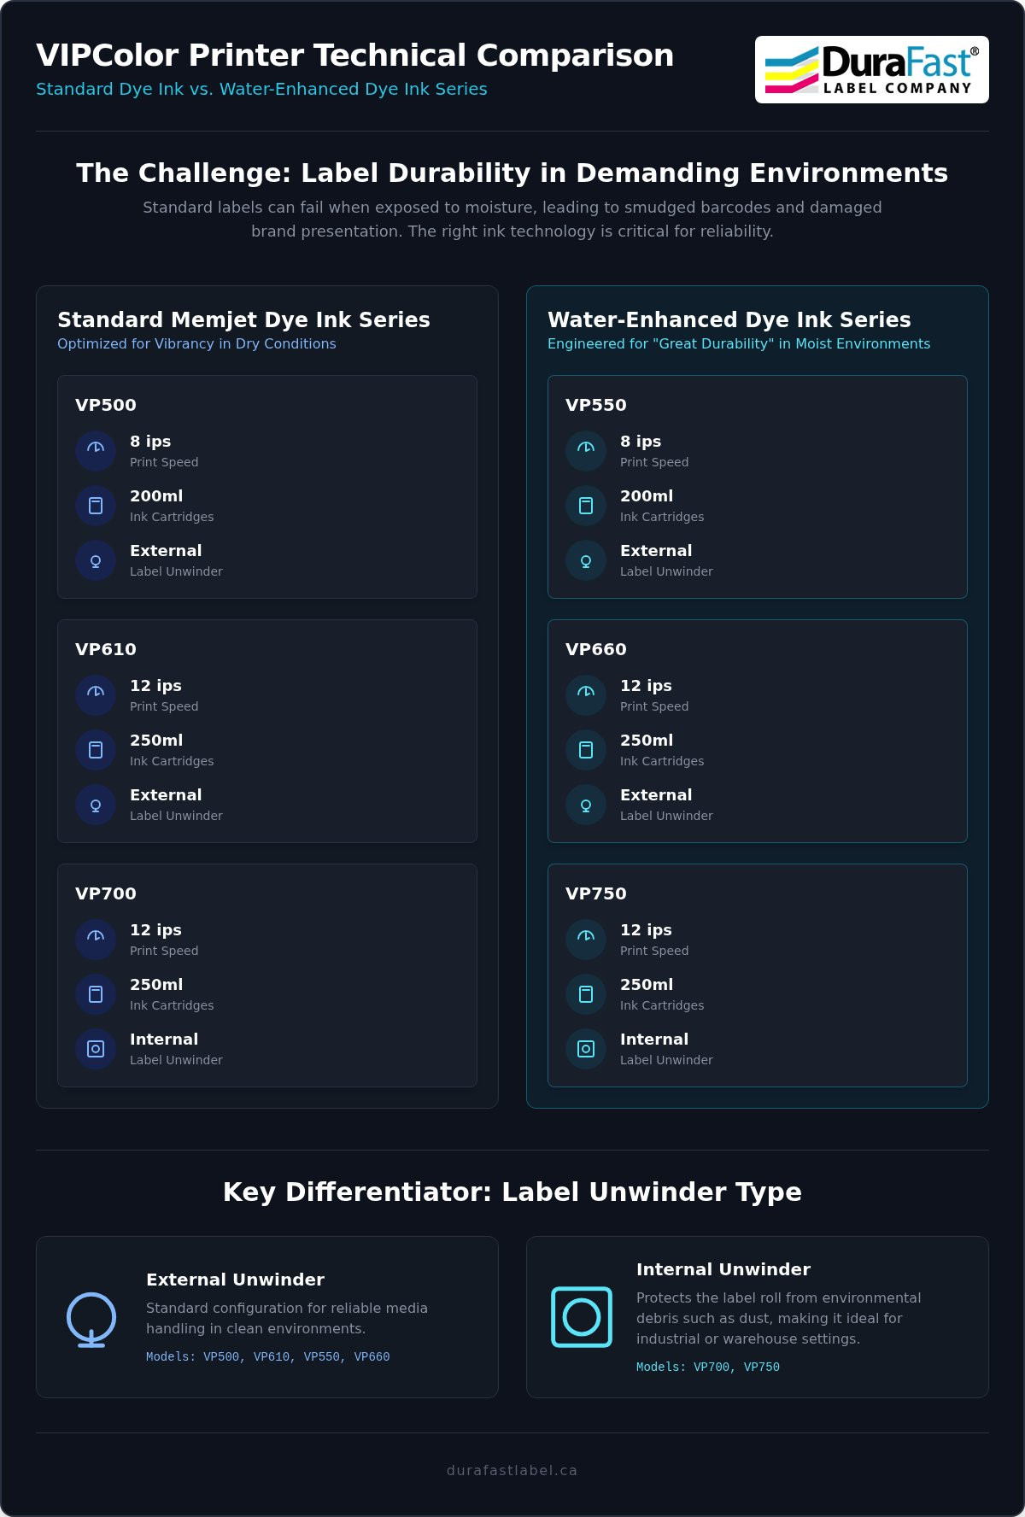This screenshot has width=1025, height=1517.
Task: Click the Key Differentiator section heading
Action: (x=512, y=1192)
